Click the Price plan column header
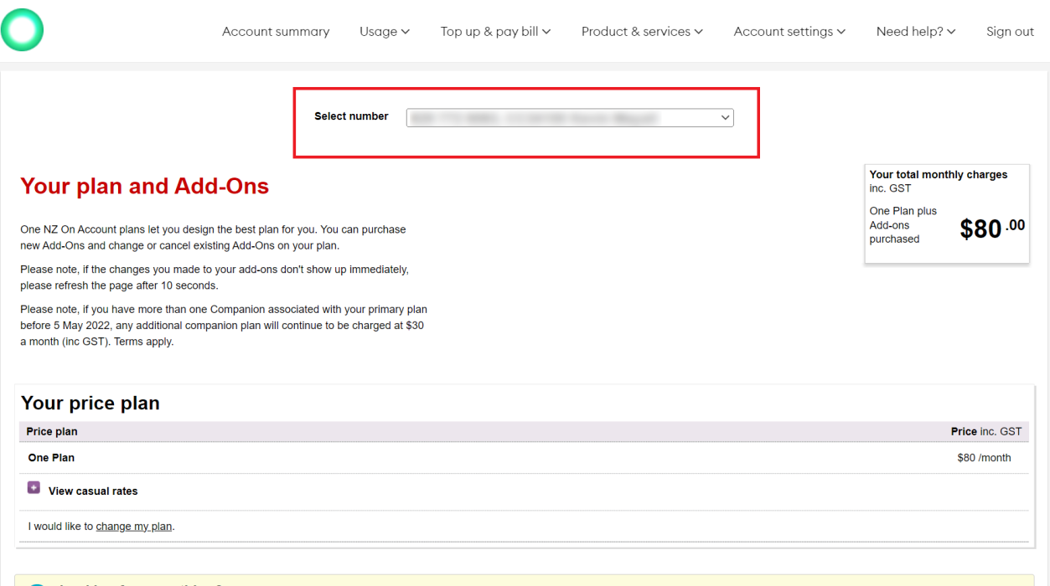Screen dimensions: 1050x586 pos(52,432)
